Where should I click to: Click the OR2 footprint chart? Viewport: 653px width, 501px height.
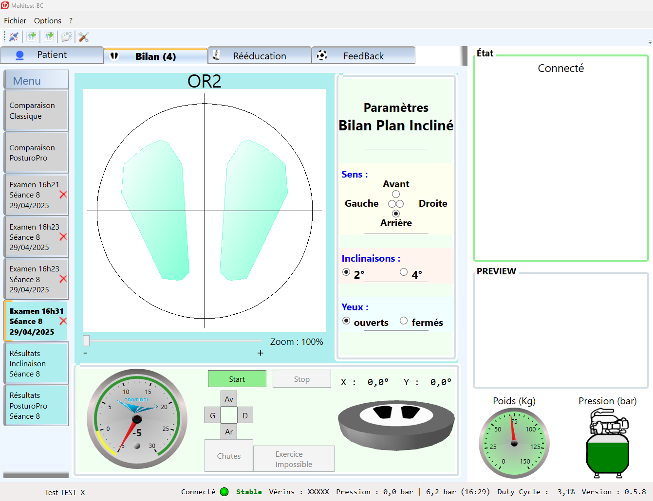(205, 211)
